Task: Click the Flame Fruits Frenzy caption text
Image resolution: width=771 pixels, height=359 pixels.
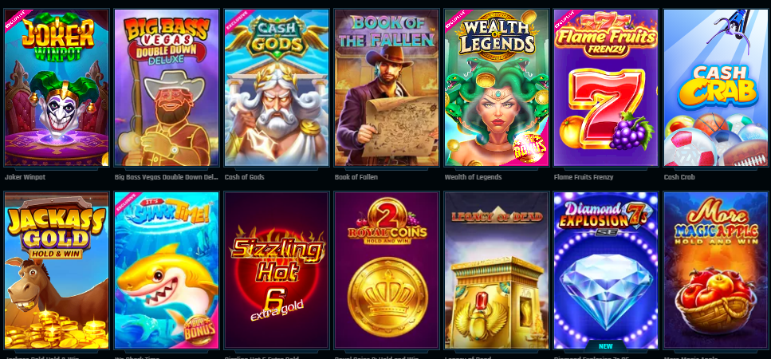Action: (584, 177)
